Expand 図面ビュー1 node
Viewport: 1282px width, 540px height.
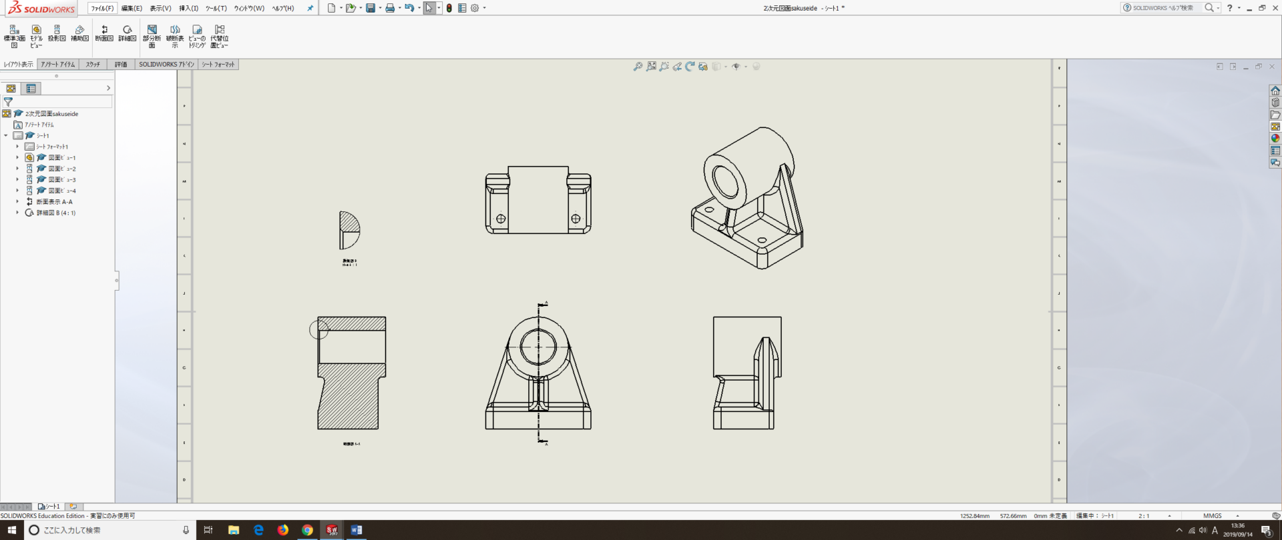tap(17, 157)
